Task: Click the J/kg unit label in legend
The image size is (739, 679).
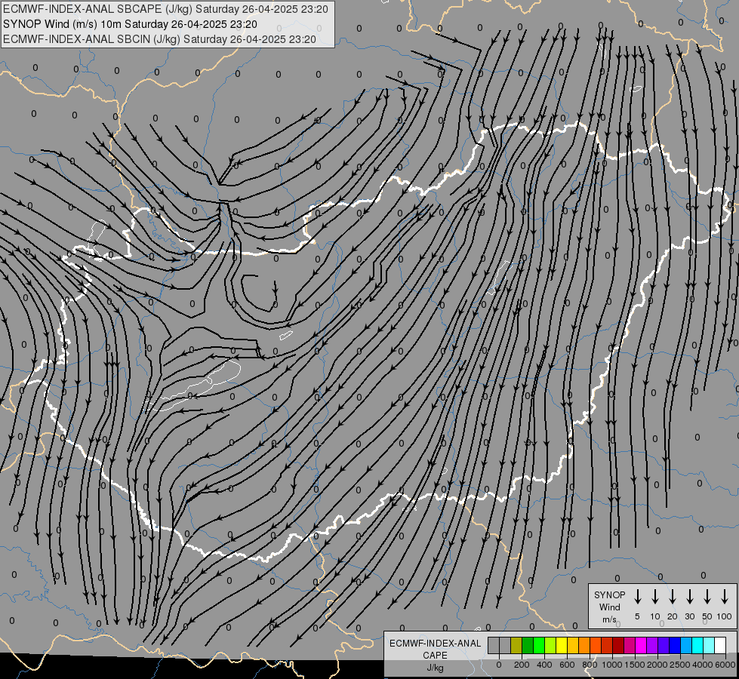Action: pyautogui.click(x=435, y=668)
